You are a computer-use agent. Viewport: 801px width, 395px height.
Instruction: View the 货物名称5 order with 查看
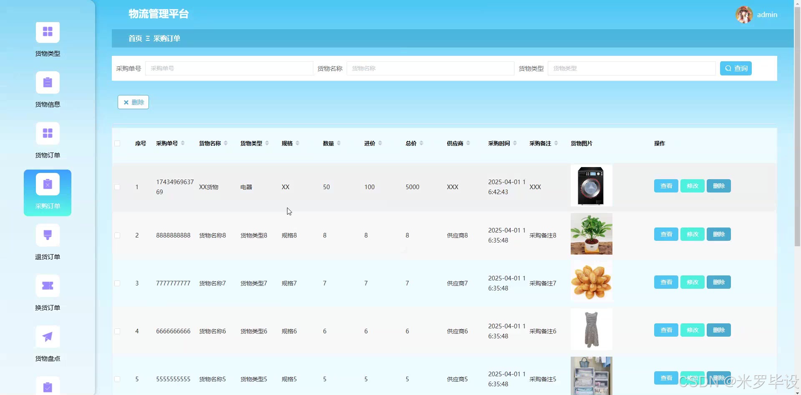(x=666, y=378)
